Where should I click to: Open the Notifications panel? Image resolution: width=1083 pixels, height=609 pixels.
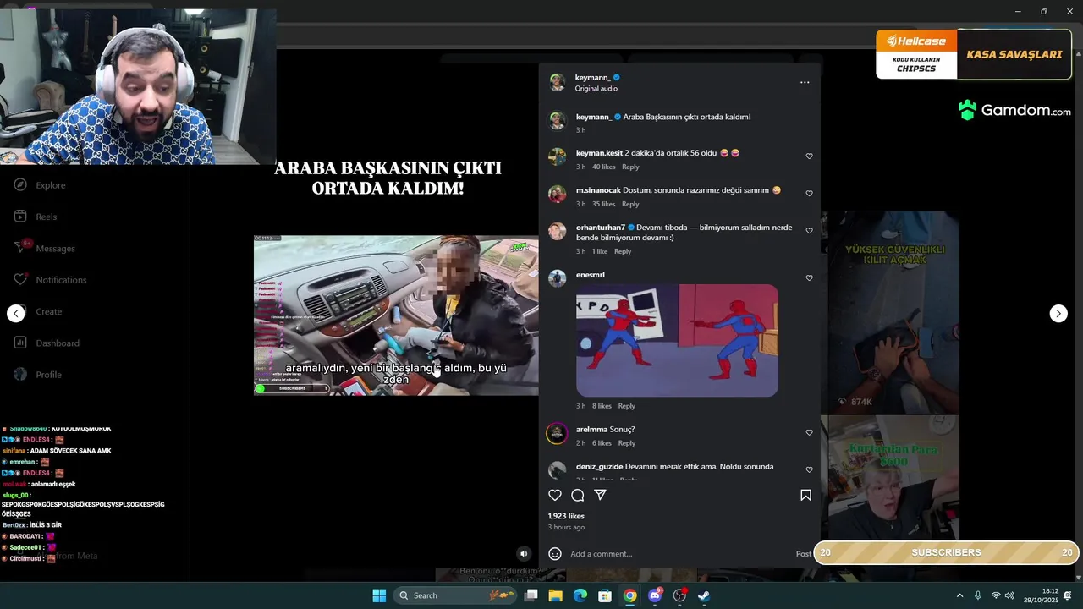(51, 280)
